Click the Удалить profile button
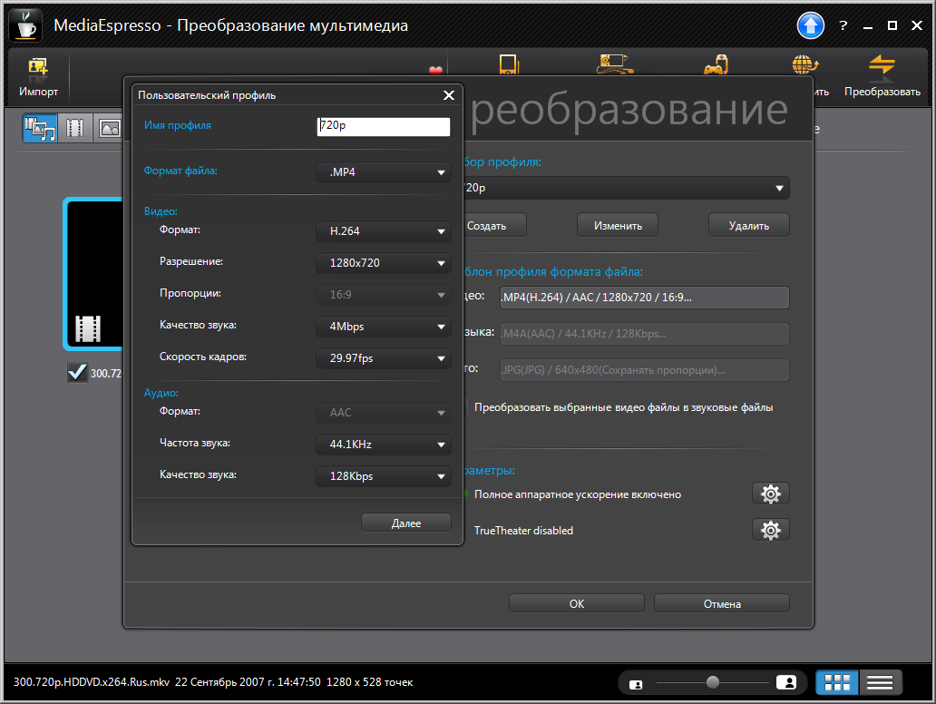 (x=747, y=225)
